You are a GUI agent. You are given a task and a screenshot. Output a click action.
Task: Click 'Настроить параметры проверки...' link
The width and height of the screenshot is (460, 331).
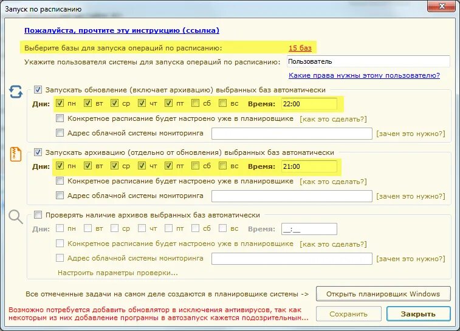(118, 273)
